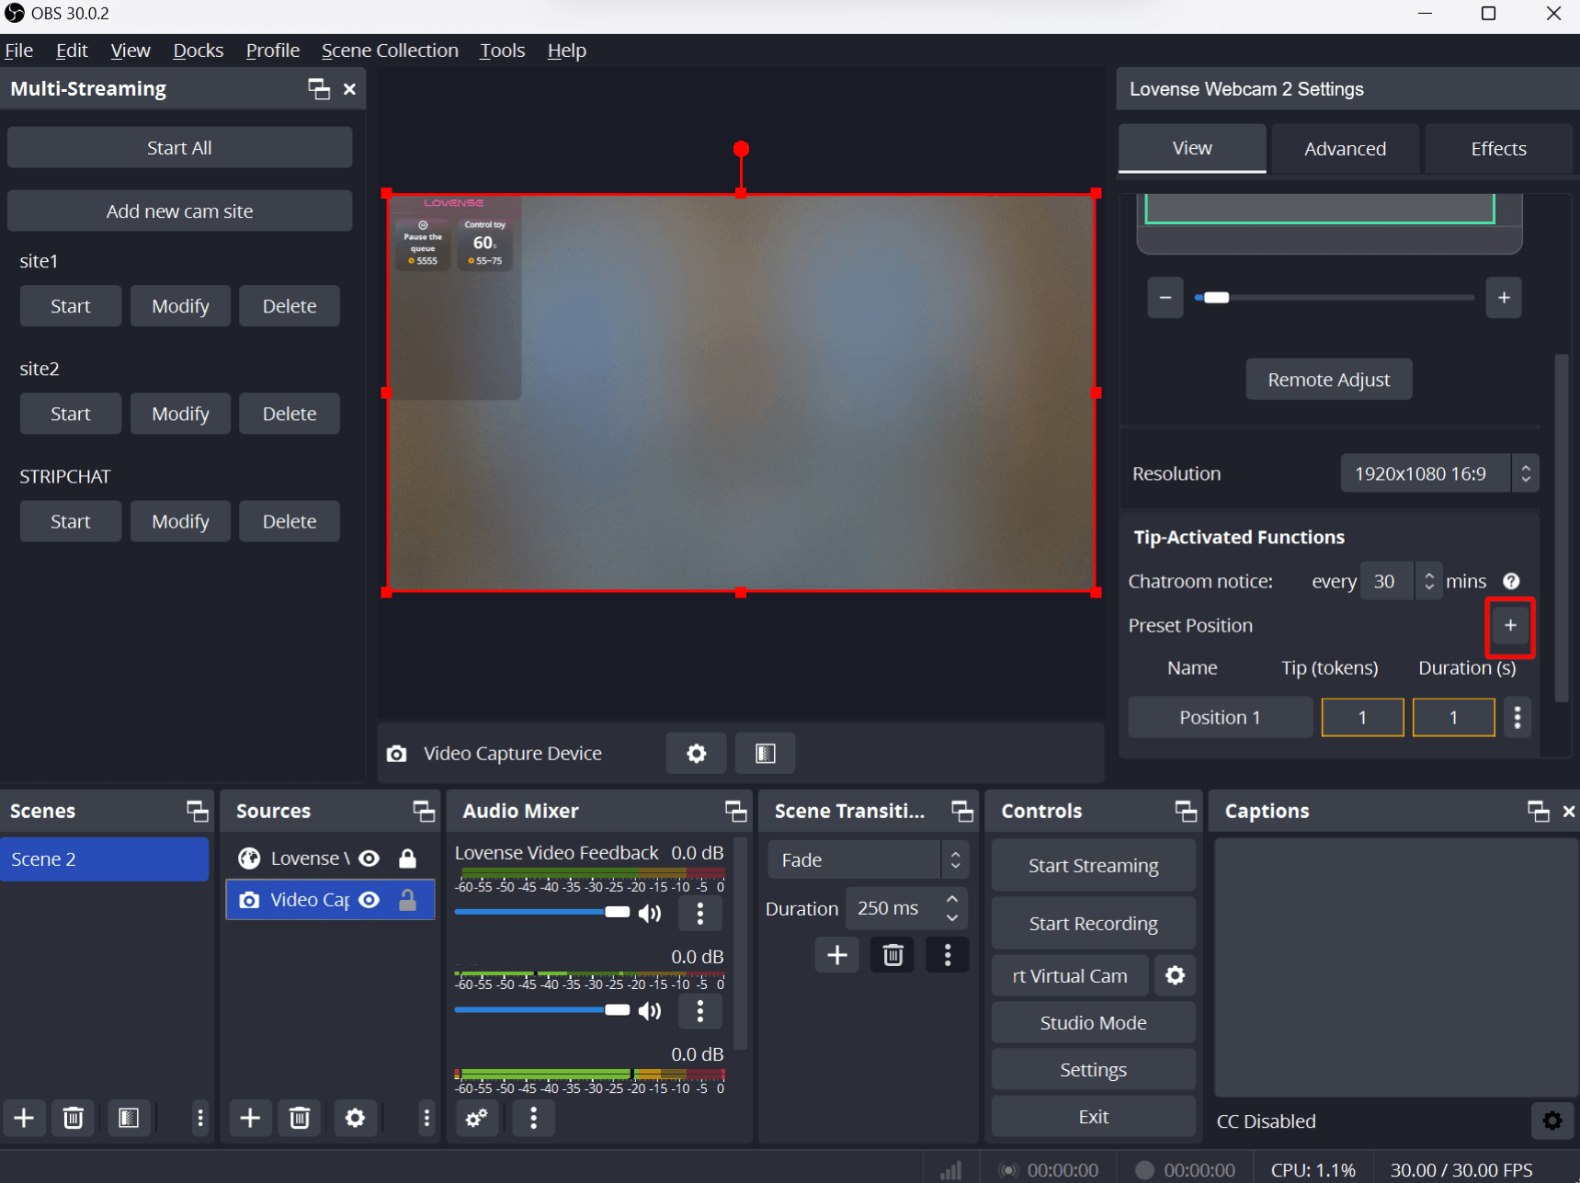The width and height of the screenshot is (1580, 1183).
Task: Click Add new cam site button
Action: [x=179, y=211]
